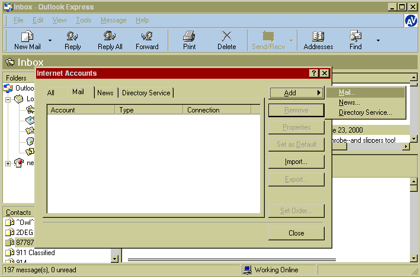
Task: Click the news server icon in tree
Action: pyautogui.click(x=19, y=163)
